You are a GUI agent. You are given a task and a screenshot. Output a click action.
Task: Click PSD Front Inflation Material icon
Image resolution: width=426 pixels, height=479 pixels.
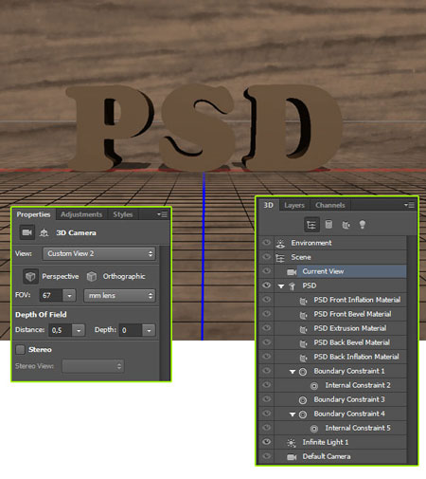[x=303, y=301]
